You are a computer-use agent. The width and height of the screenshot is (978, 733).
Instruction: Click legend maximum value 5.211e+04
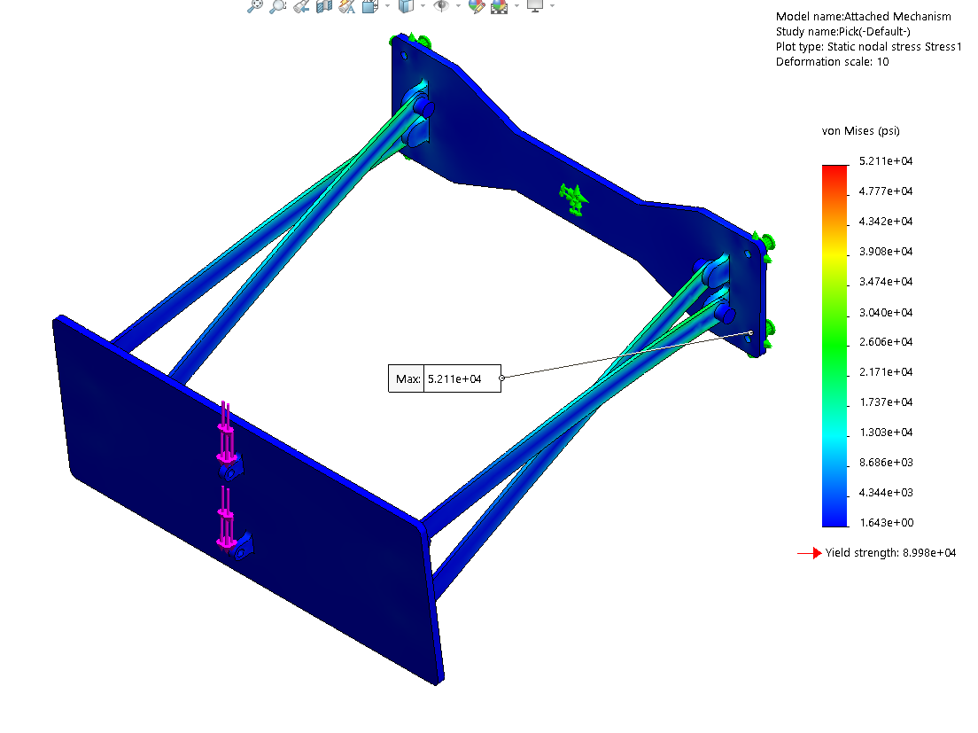pyautogui.click(x=886, y=161)
